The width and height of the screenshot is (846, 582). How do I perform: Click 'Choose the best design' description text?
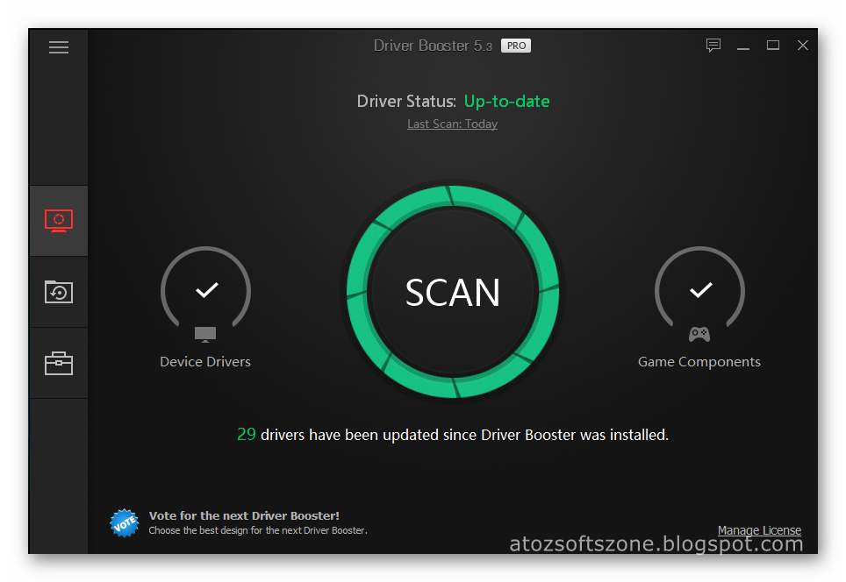tap(258, 530)
